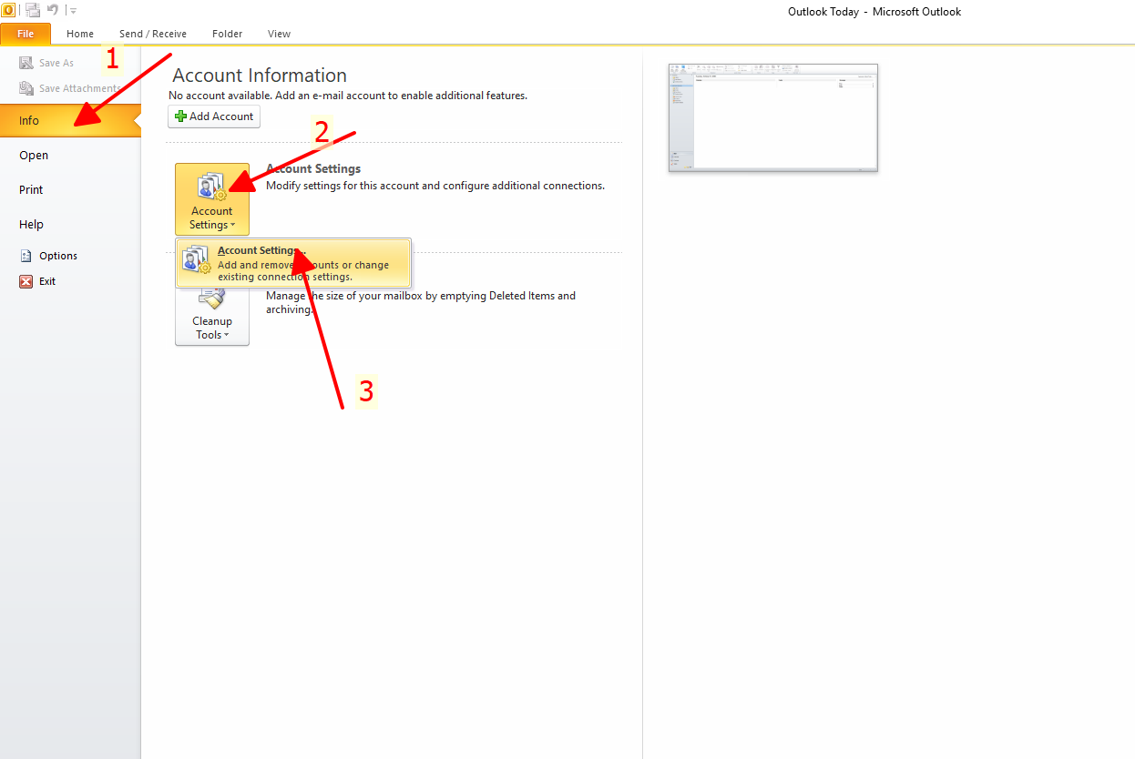
Task: Click the "No account available" message text
Action: pos(348,96)
